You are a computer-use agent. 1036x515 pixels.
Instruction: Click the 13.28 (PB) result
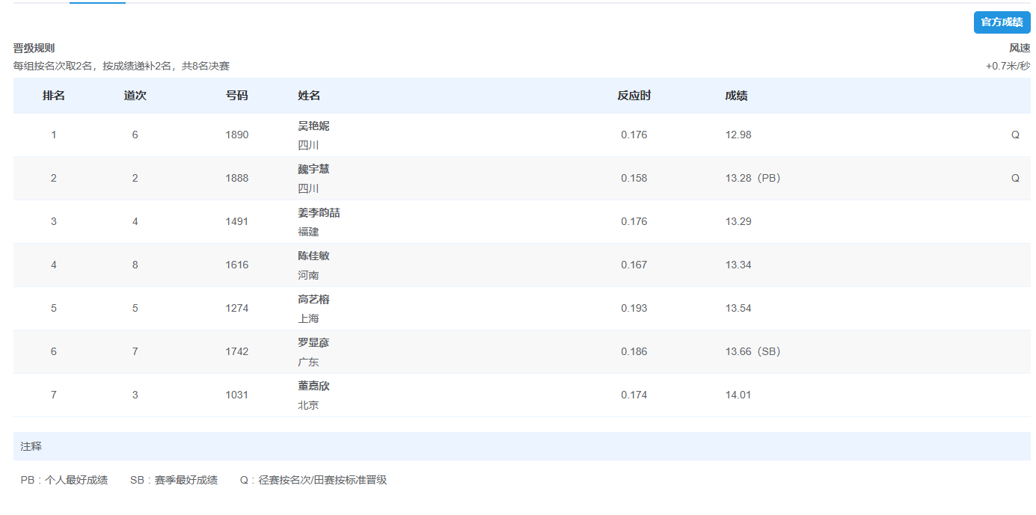point(753,178)
